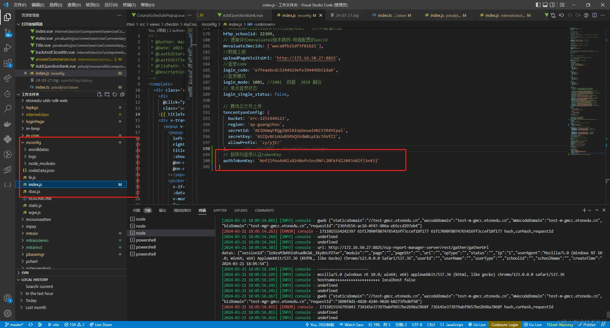Toggle the bottom panel visibility
Viewport: 610px width, 328px height.
pos(545,5)
